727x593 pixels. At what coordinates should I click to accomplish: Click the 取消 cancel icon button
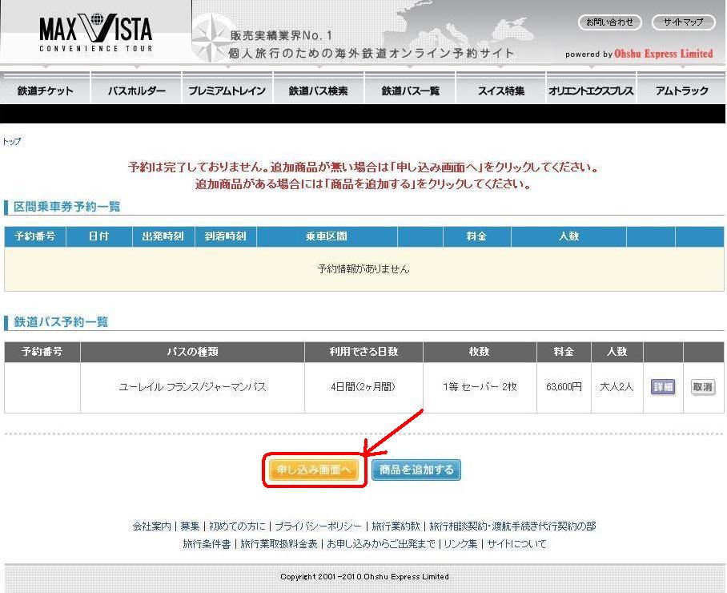tap(703, 387)
